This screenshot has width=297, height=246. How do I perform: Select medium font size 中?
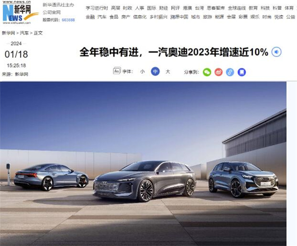pos(155,72)
